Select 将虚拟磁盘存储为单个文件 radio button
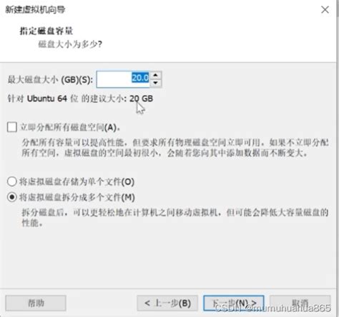 [12, 181]
